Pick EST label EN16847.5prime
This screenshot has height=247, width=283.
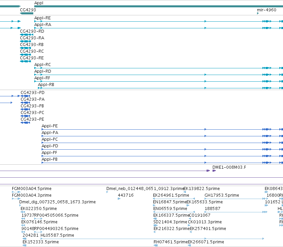pos(170,202)
